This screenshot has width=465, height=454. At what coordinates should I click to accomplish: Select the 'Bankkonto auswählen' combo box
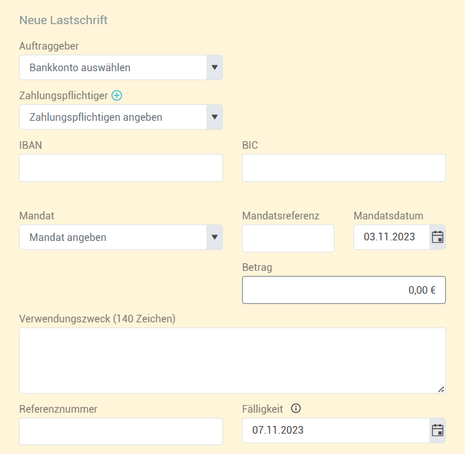click(x=121, y=67)
